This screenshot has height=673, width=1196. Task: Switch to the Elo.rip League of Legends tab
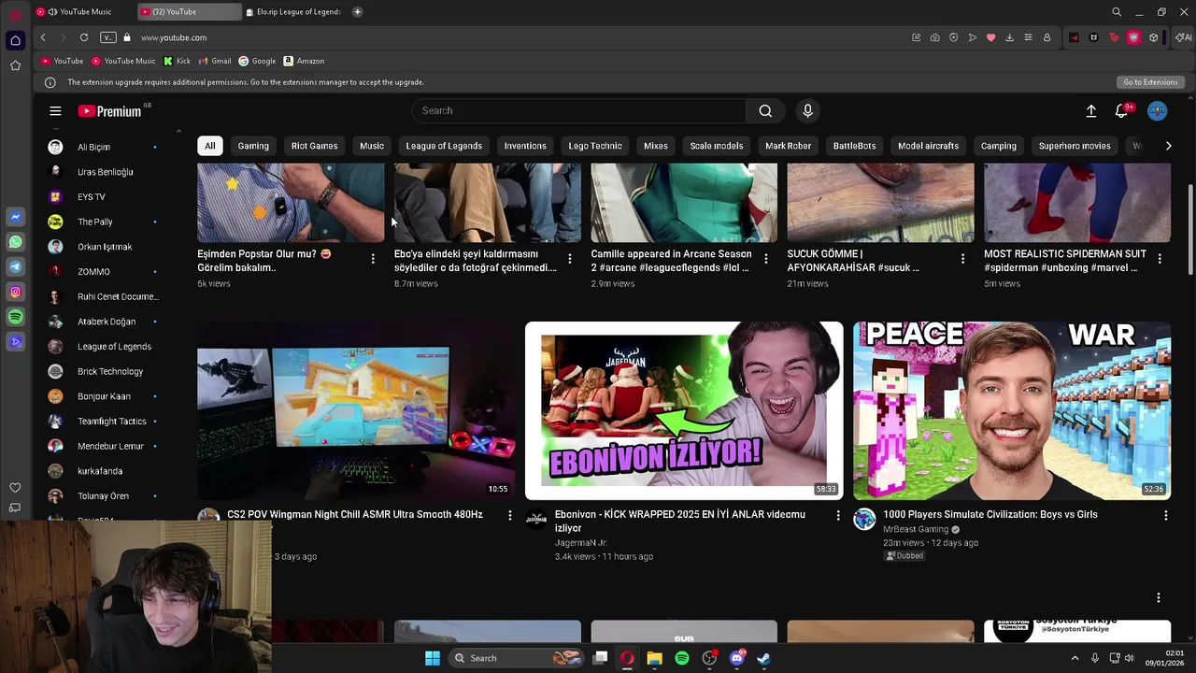pyautogui.click(x=293, y=12)
